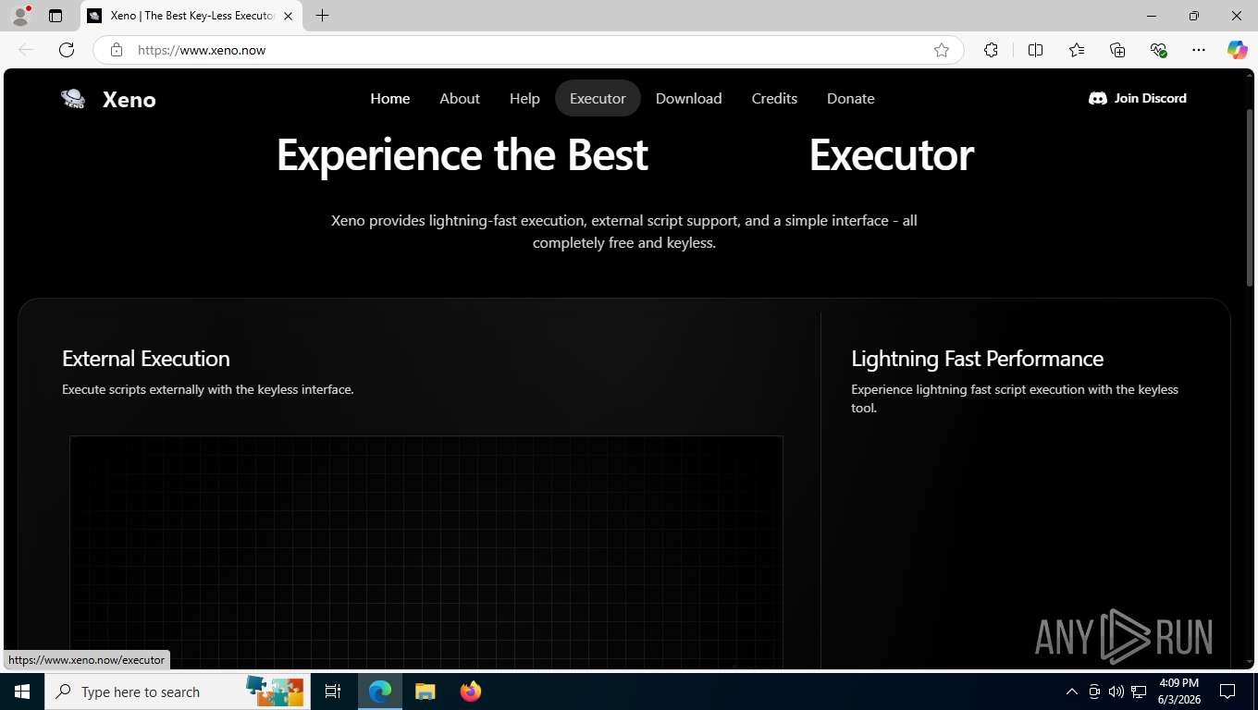Screen dimensions: 1258x710
Task: Open the Download navigation item
Action: point(689,98)
